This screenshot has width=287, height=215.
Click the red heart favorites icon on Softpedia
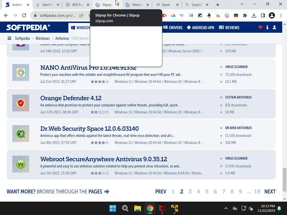(x=260, y=27)
